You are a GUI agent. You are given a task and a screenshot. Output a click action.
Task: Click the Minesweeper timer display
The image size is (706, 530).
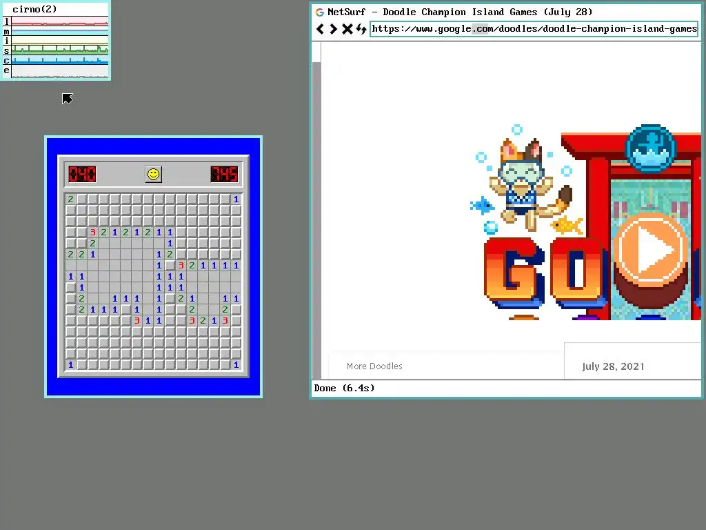pyautogui.click(x=224, y=175)
